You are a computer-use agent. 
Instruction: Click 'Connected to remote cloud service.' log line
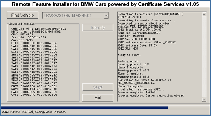click(x=144, y=23)
